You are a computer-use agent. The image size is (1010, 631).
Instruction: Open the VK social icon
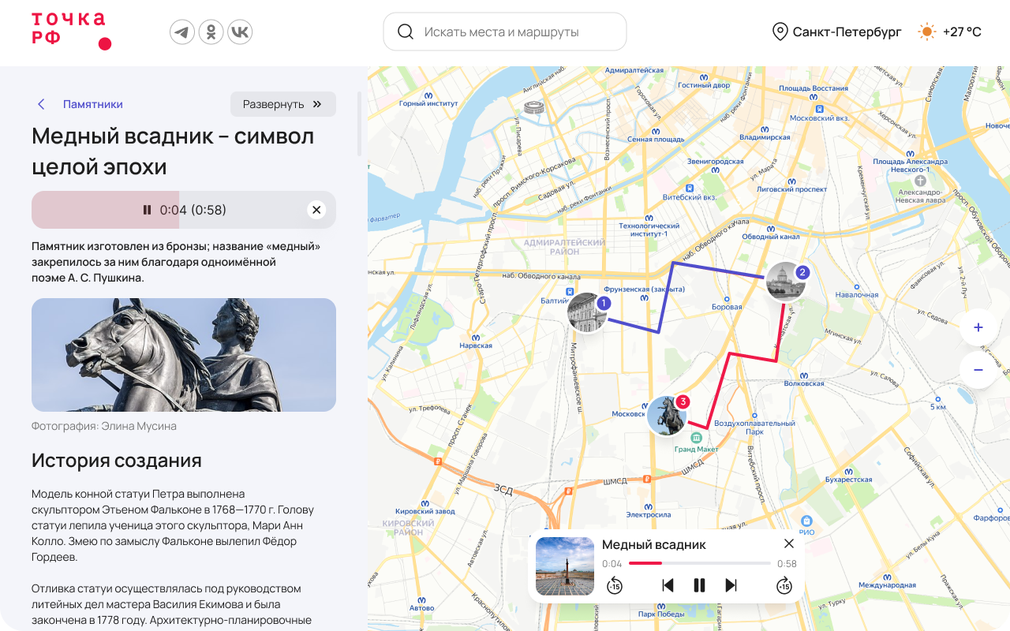pyautogui.click(x=240, y=32)
